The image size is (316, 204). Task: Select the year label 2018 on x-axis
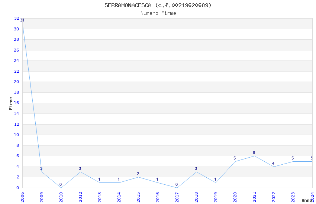pos(196,197)
